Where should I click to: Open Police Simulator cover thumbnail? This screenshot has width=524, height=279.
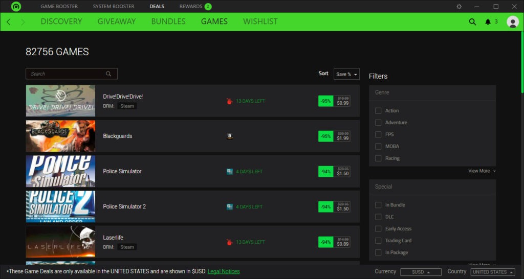[60, 171]
